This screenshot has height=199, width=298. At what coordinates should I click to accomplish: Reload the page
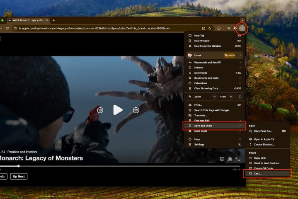pos(7,28)
